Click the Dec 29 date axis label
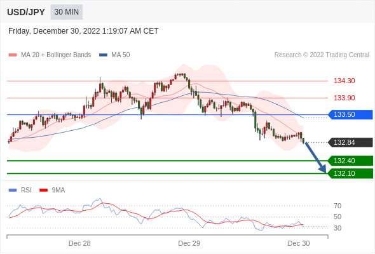Screen dimensions: 375x254 click(x=189, y=243)
